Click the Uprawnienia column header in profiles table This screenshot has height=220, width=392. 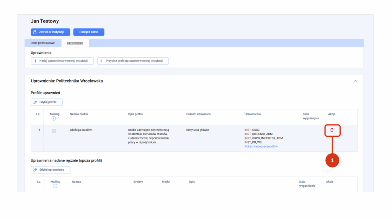(x=253, y=114)
